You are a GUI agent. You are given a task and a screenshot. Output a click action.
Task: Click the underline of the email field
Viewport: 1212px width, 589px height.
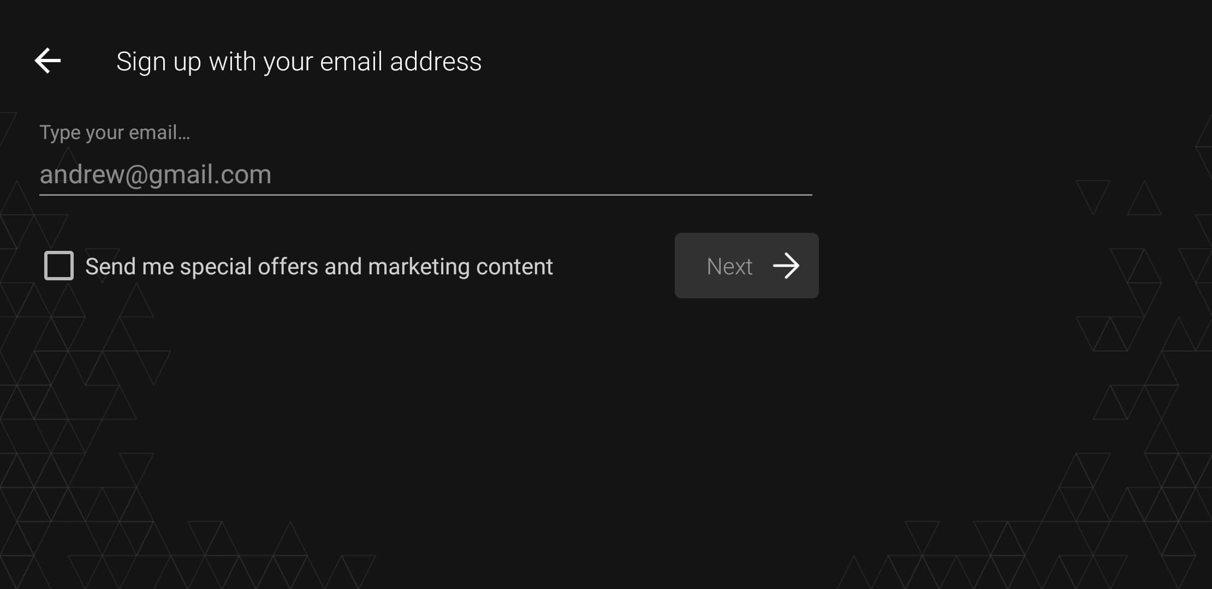(426, 194)
